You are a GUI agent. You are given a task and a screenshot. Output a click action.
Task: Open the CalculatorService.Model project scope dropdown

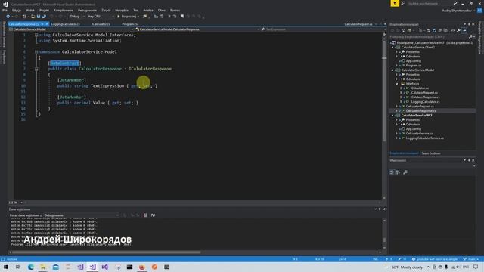pos(71,29)
